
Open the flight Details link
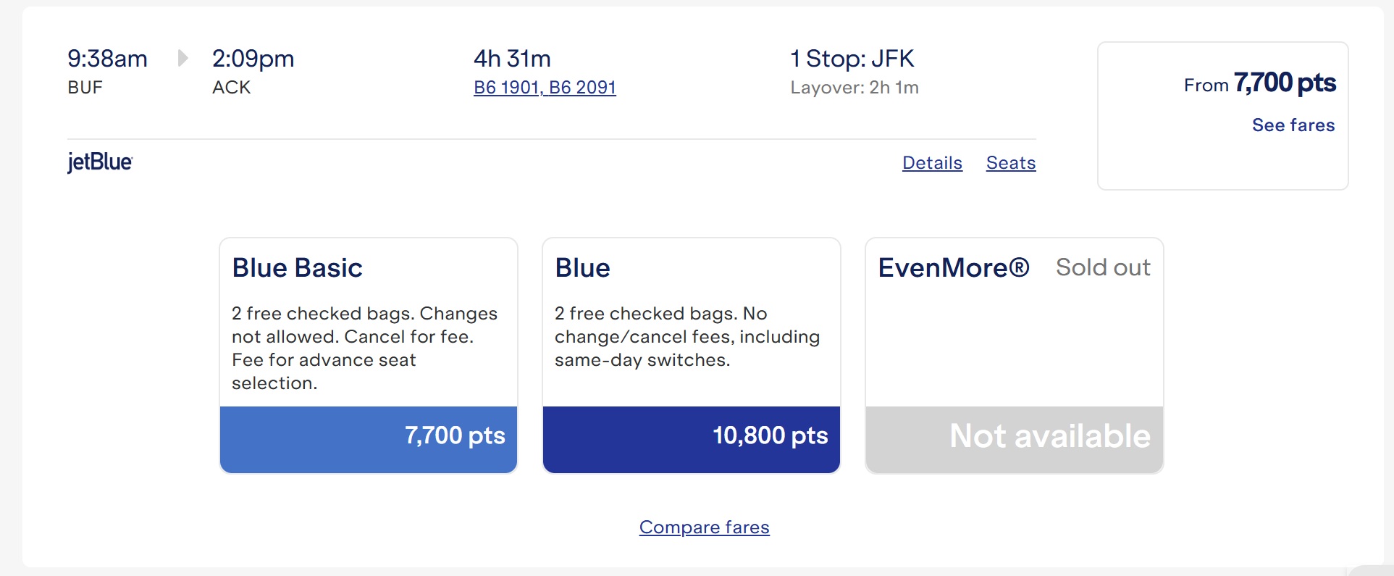932,163
